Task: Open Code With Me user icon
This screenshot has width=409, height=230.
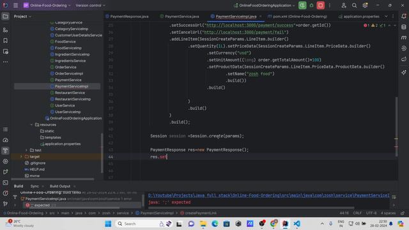Action: [344, 5]
